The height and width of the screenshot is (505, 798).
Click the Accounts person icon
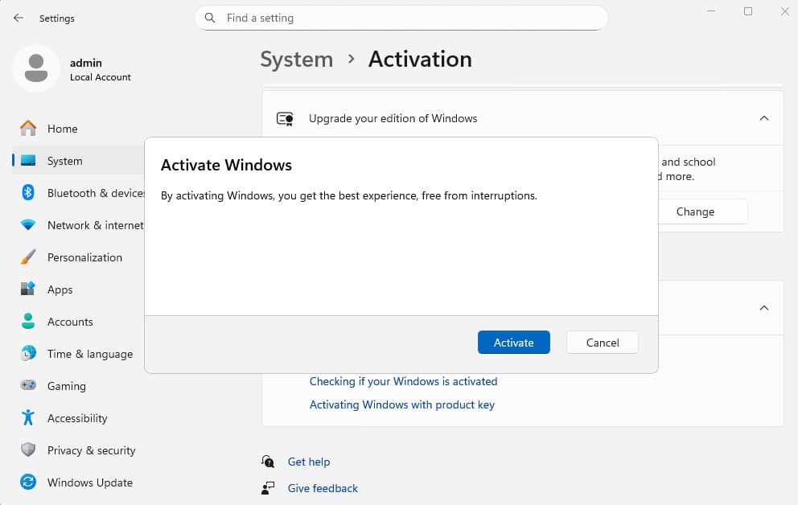(28, 322)
